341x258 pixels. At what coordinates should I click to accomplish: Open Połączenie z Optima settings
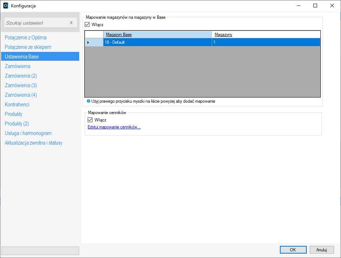click(26, 38)
